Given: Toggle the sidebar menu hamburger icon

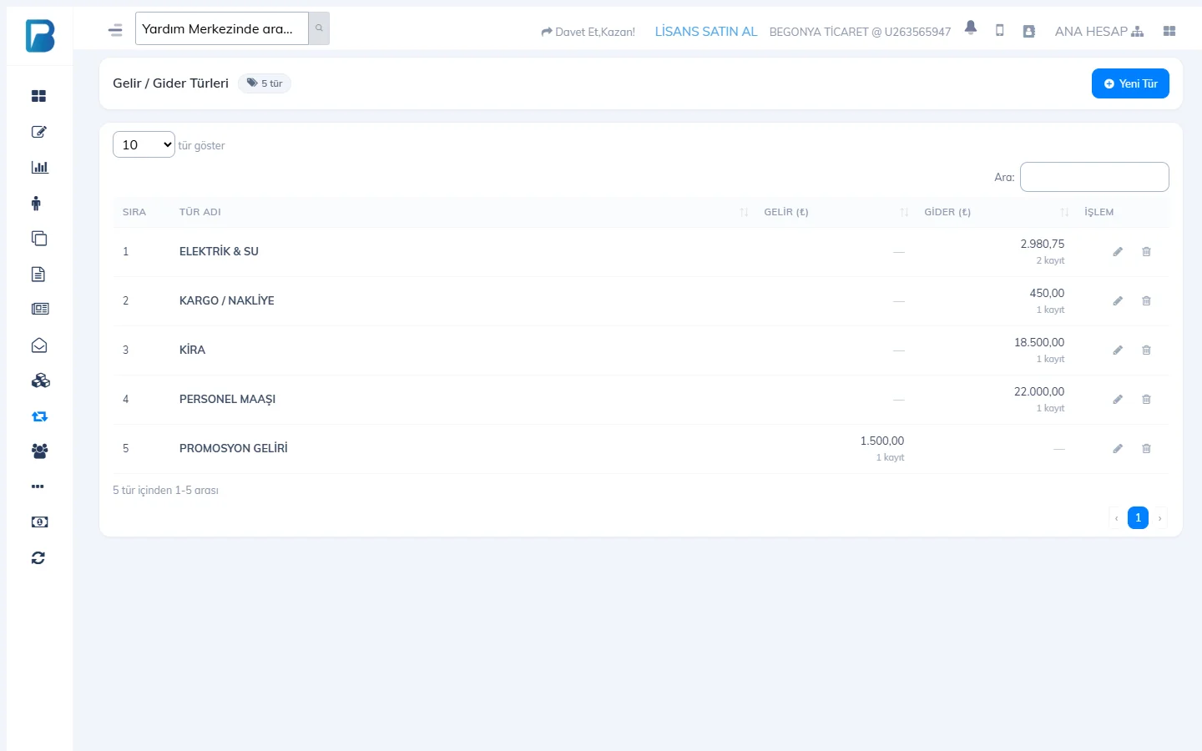Looking at the screenshot, I should [115, 30].
